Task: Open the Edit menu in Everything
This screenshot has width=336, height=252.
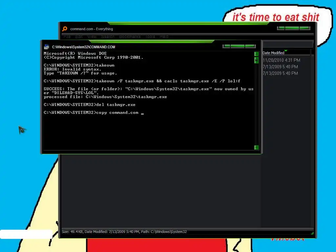Action: pyautogui.click(x=79, y=37)
